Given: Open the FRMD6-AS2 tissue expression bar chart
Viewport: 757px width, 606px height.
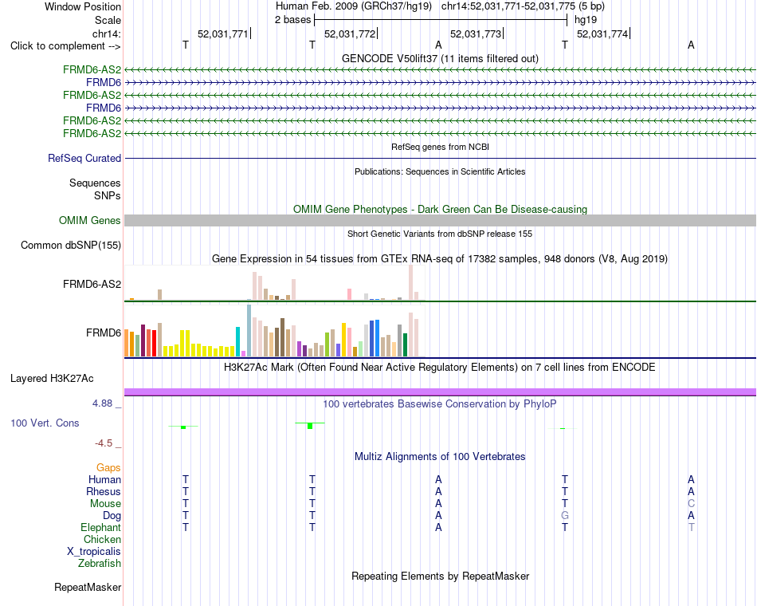Looking at the screenshot, I should click(274, 283).
